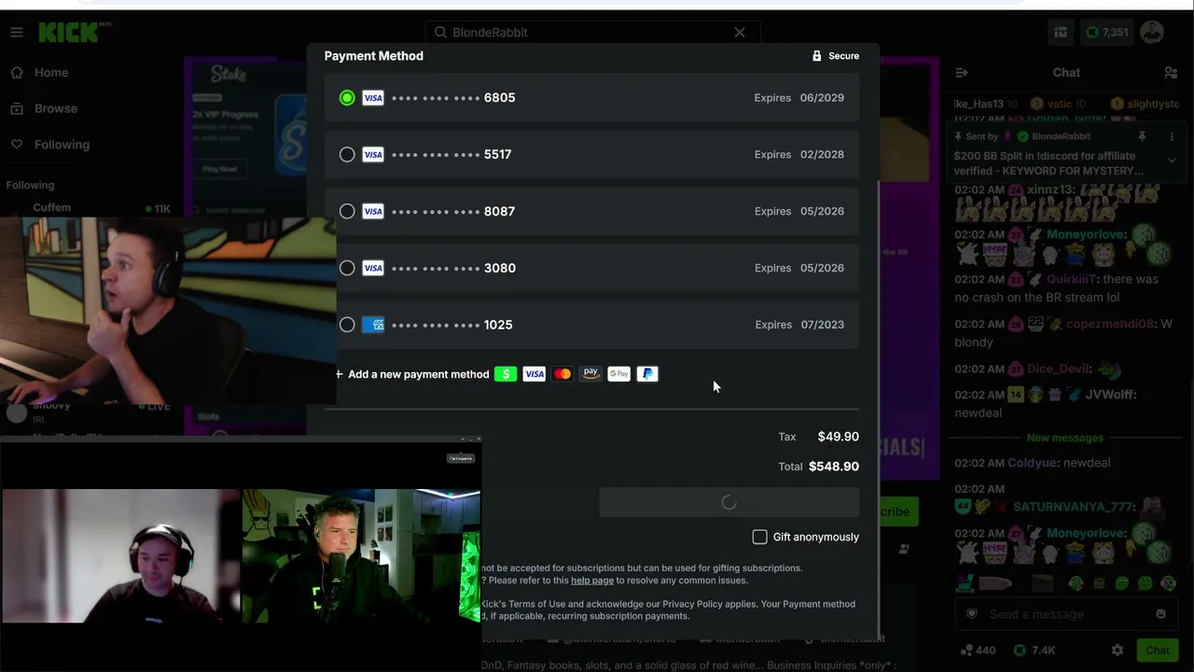Open pinned message more options

[x=1172, y=136]
